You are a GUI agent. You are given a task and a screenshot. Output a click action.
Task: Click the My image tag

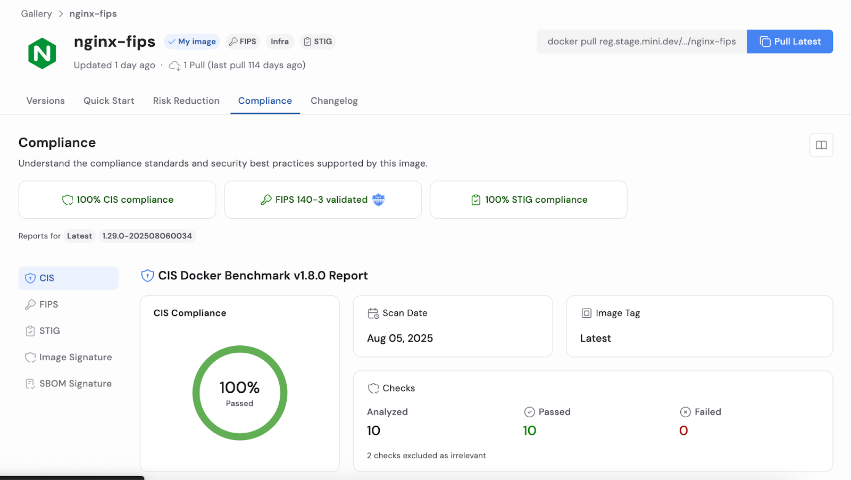click(192, 42)
